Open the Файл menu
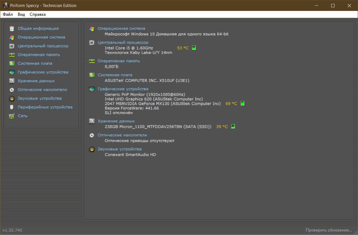This screenshot has width=358, height=235. click(8, 14)
